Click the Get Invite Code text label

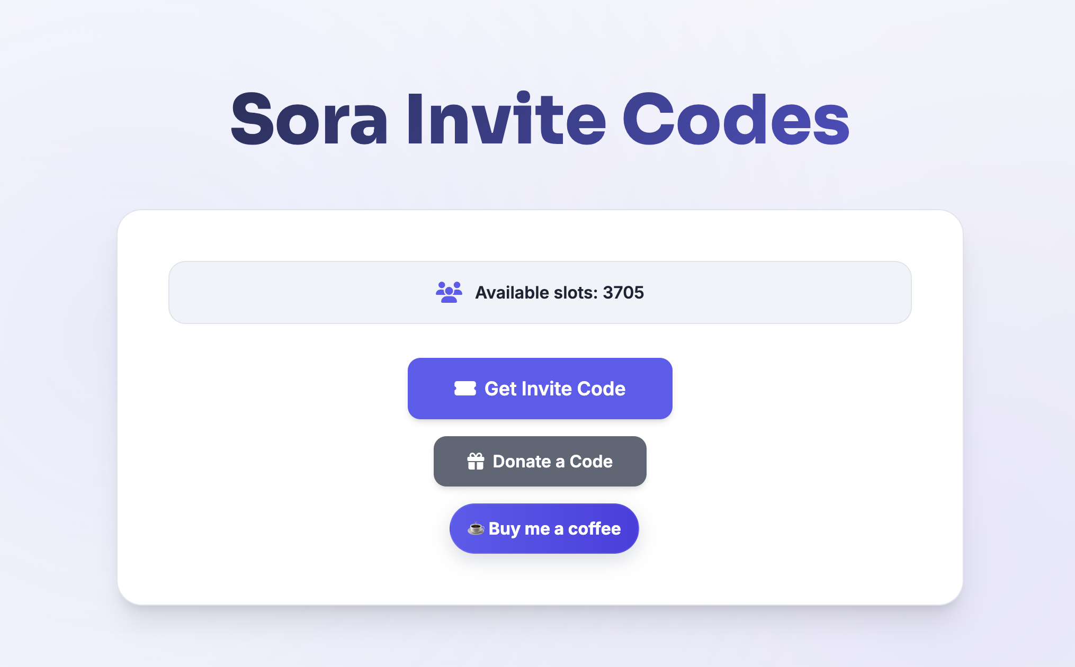(x=554, y=389)
